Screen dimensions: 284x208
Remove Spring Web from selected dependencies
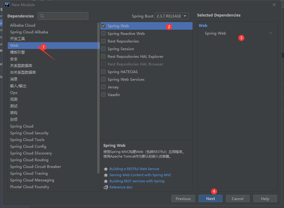click(x=271, y=33)
